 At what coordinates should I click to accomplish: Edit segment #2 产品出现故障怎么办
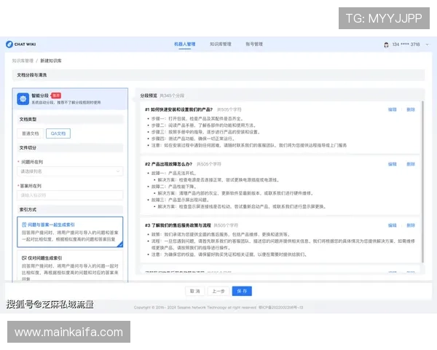pyautogui.click(x=393, y=164)
